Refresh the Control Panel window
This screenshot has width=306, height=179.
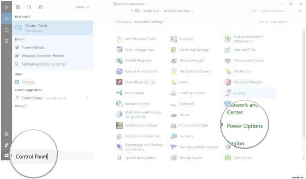[255, 11]
